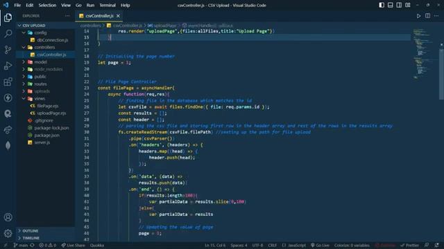
Task: Close the csvController.js tab
Action: point(118,16)
